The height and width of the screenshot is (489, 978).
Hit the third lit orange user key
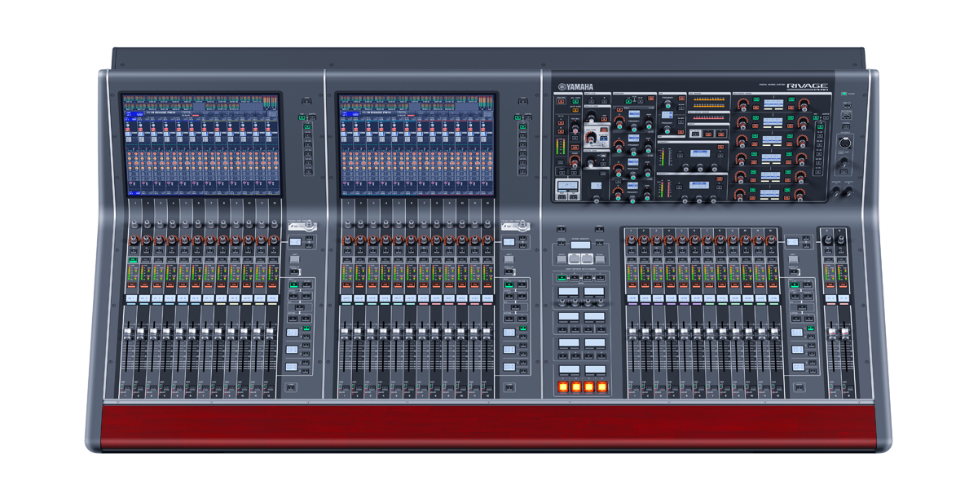[589, 386]
